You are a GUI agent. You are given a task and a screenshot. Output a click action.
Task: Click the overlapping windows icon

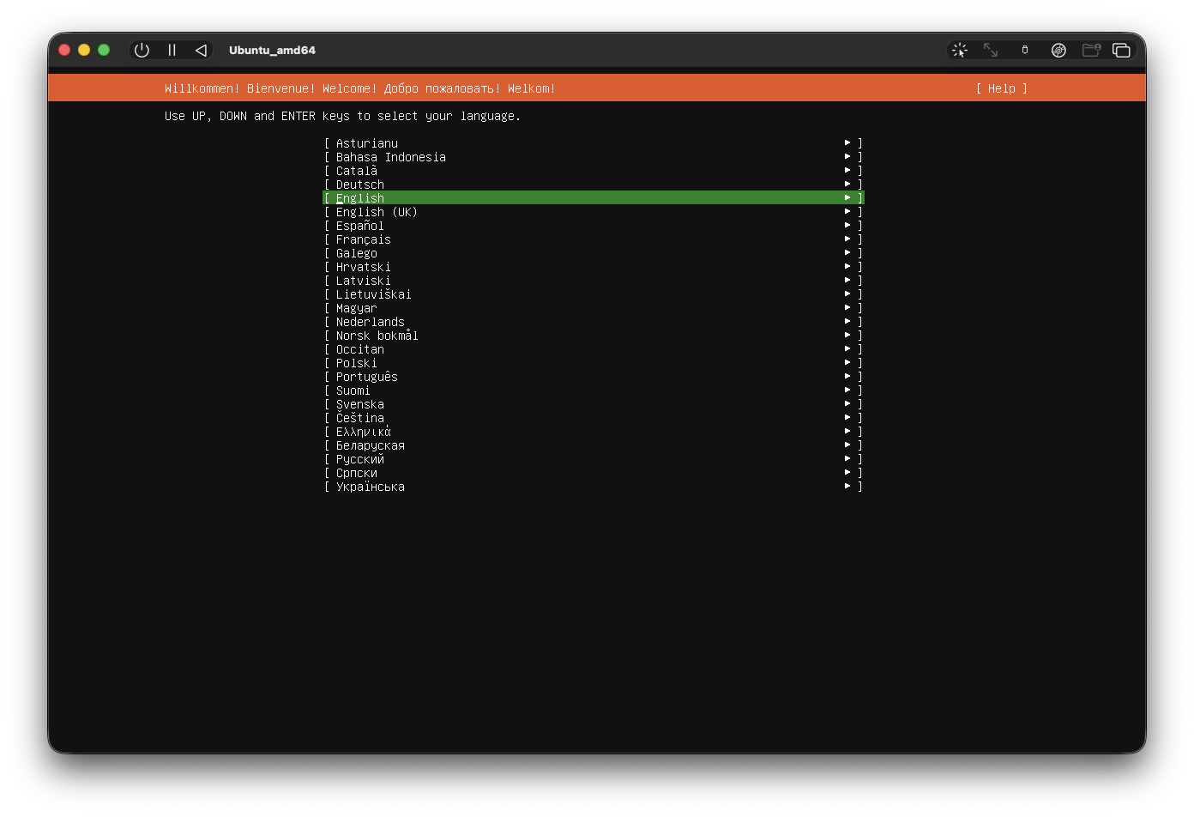[1121, 50]
